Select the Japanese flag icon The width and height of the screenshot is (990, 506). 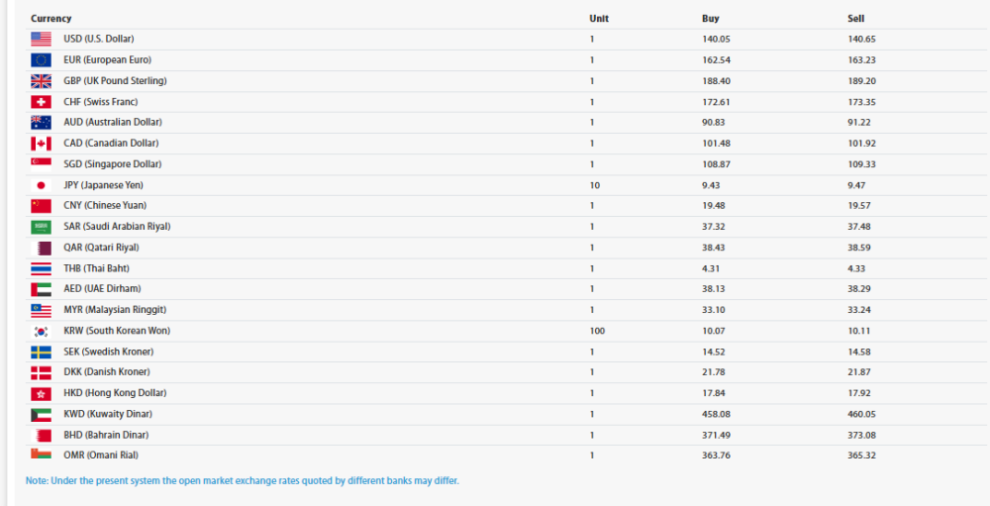pos(41,185)
